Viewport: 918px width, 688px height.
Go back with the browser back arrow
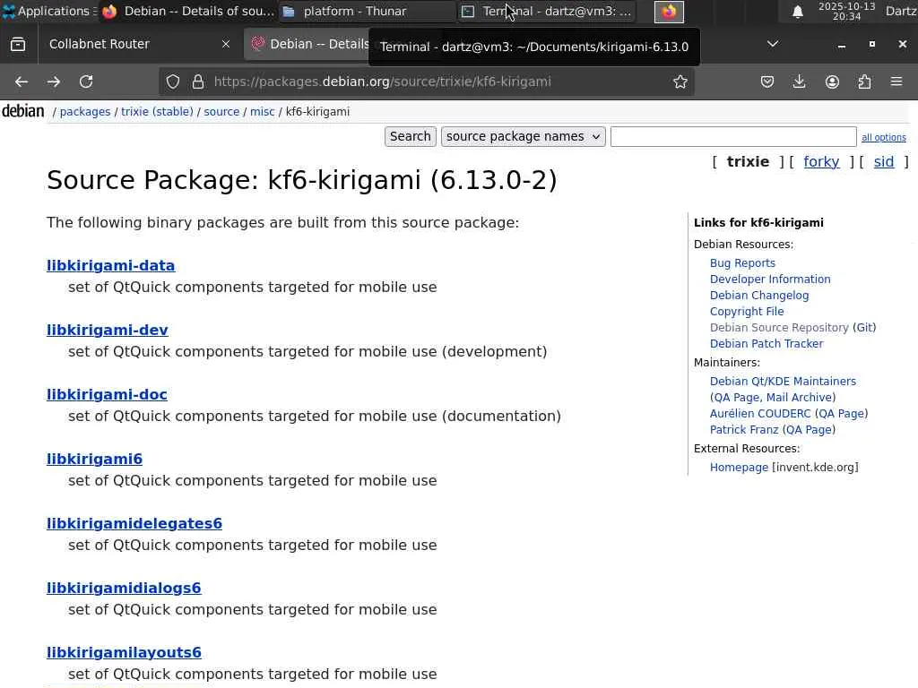tap(22, 82)
